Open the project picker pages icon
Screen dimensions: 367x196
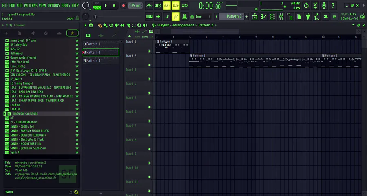[299, 17]
